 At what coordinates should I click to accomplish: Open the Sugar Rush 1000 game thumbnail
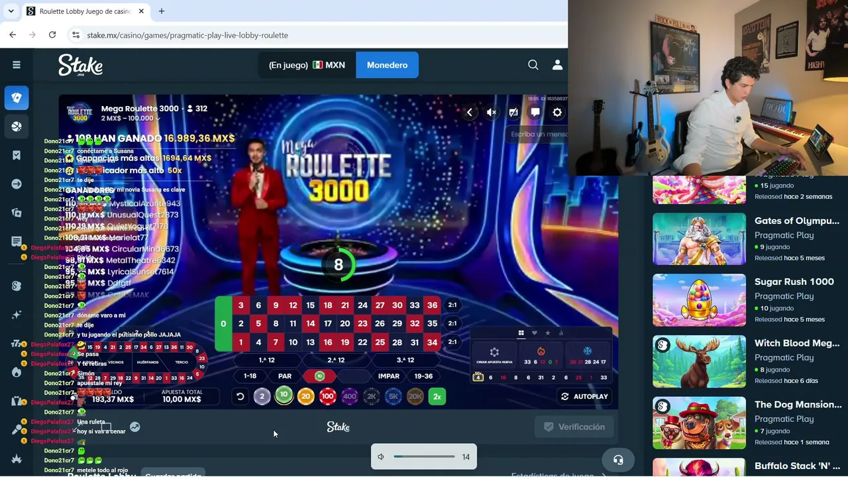699,300
